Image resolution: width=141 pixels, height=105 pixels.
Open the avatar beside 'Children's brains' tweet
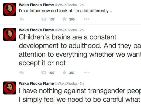pyautogui.click(x=10, y=35)
